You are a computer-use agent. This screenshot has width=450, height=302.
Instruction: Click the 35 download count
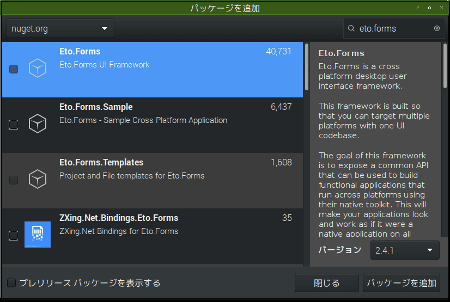click(x=287, y=218)
